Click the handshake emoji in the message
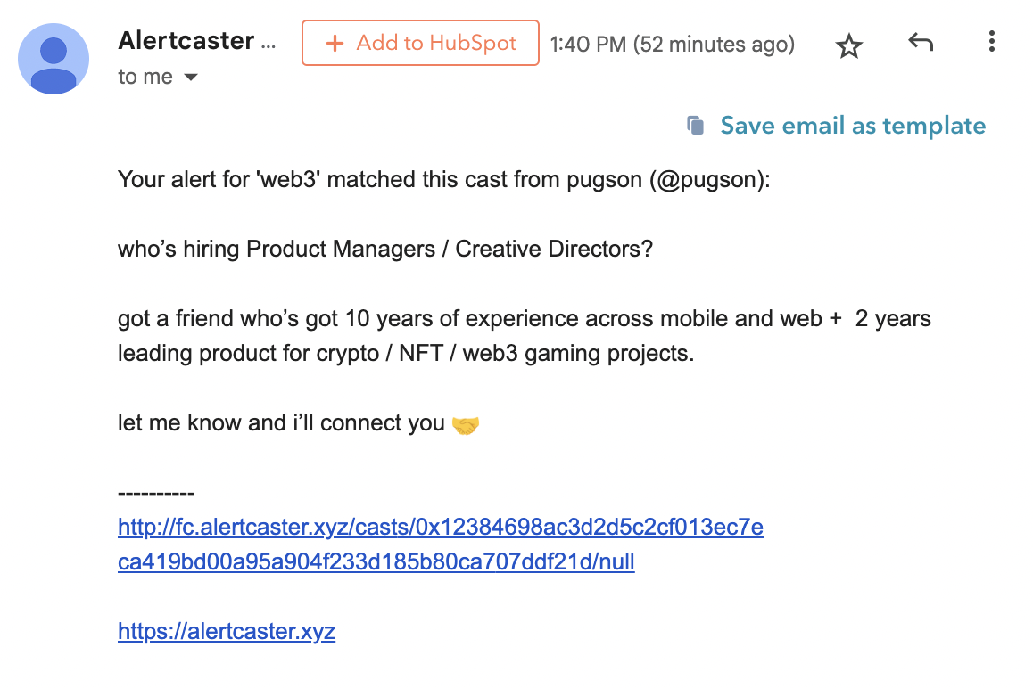The width and height of the screenshot is (1033, 688). pyautogui.click(x=466, y=424)
